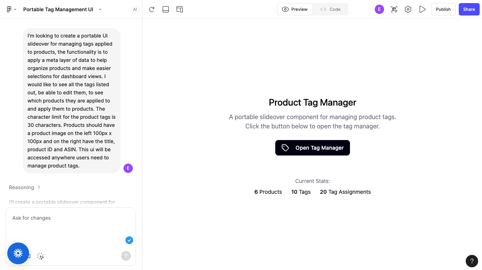
Task: Expand the Reasoning section
Action: click(25, 187)
